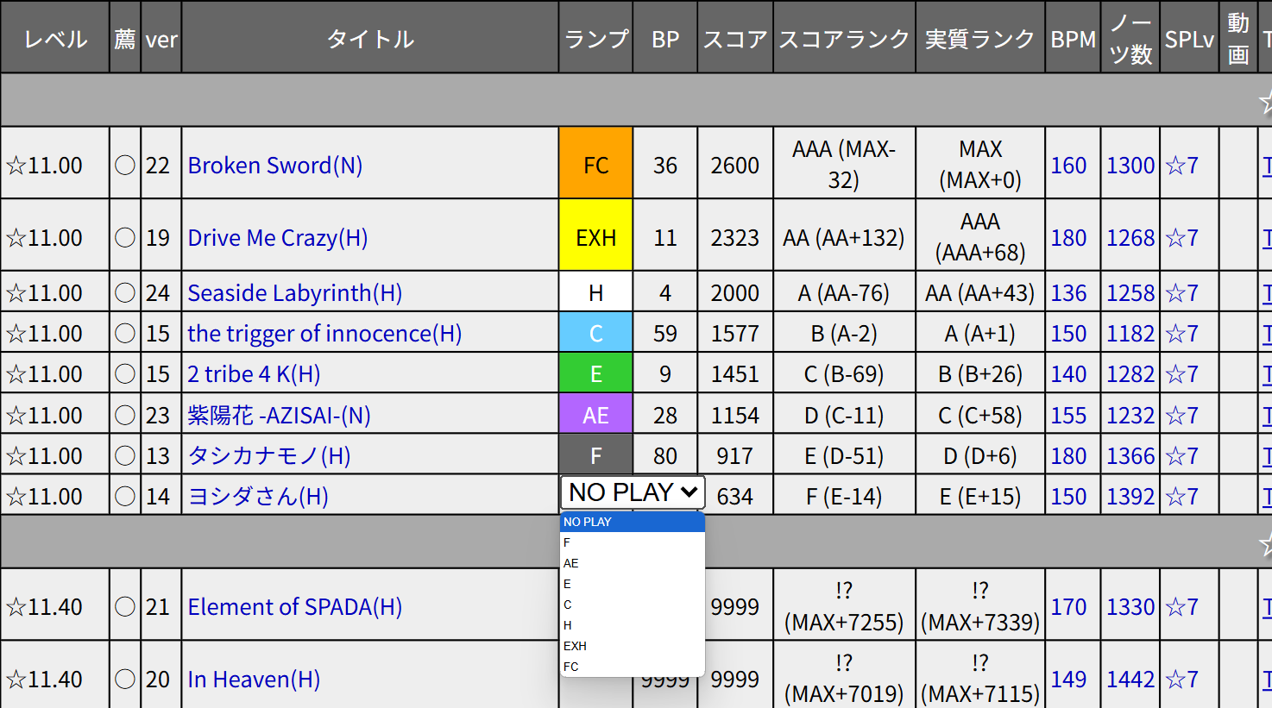The width and height of the screenshot is (1272, 708).
Task: Open the BPM 160 link for Broken Sword
Action: (x=1068, y=165)
